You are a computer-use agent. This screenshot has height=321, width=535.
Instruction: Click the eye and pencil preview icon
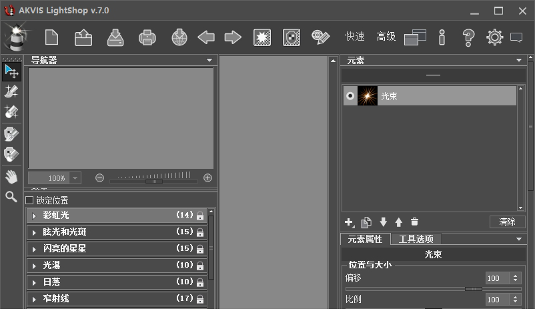[x=320, y=37]
